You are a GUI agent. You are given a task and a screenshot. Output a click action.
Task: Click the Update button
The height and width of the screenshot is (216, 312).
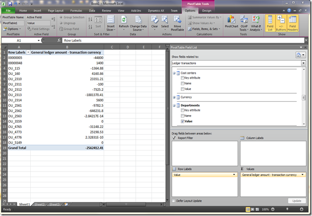click(296, 201)
